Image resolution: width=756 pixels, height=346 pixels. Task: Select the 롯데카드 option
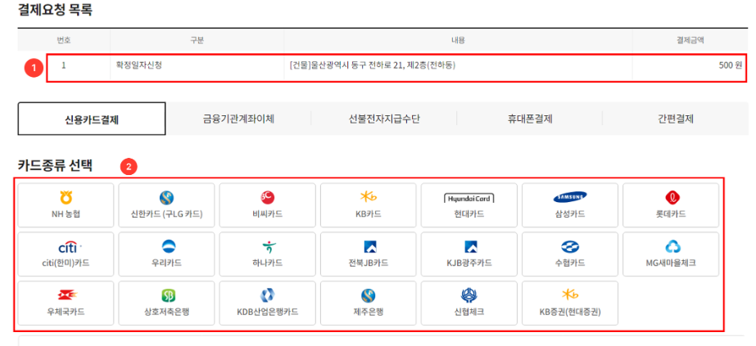tap(671, 205)
